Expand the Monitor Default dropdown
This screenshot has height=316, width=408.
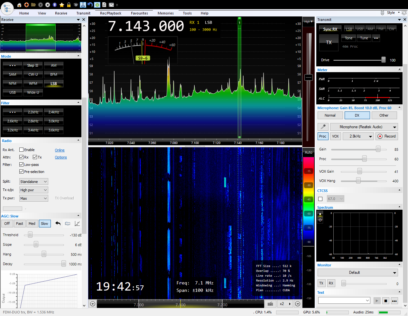click(357, 273)
